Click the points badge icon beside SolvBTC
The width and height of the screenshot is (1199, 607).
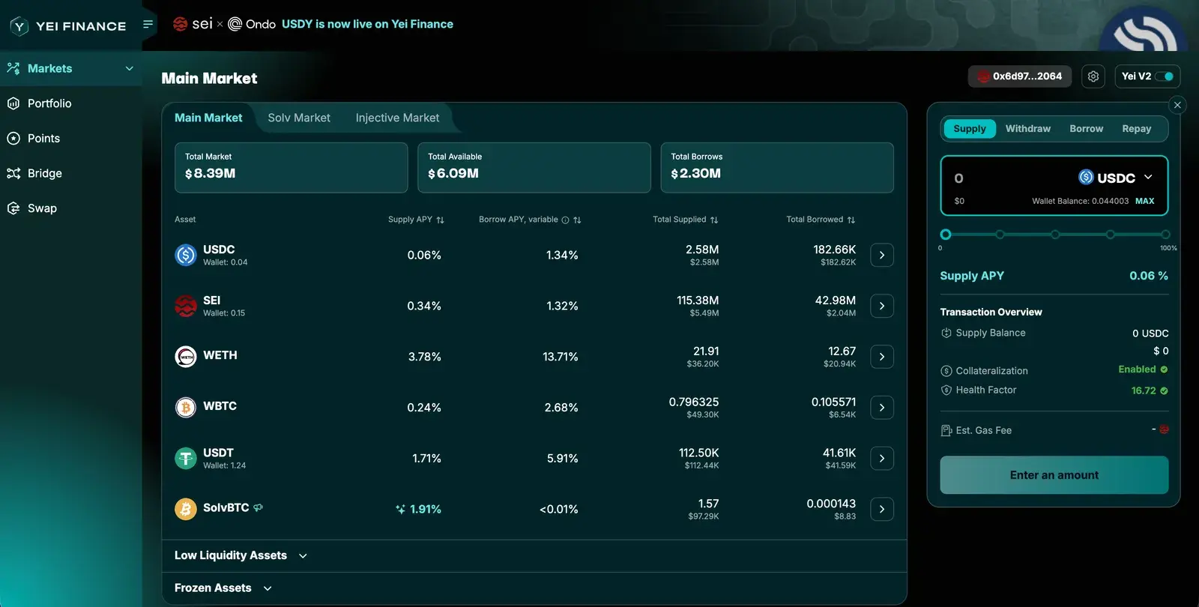[259, 508]
